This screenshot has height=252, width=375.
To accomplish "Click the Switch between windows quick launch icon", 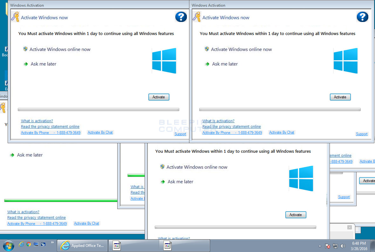I will point(43,244).
